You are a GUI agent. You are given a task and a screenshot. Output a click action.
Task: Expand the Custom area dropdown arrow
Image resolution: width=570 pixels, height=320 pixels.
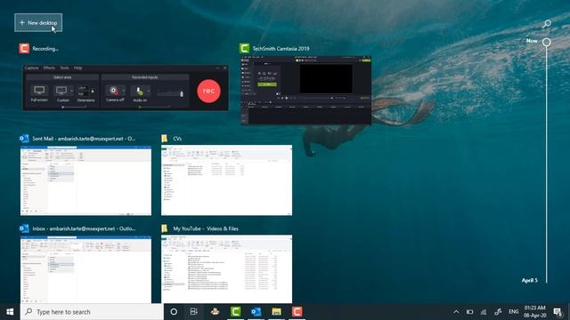pos(71,91)
